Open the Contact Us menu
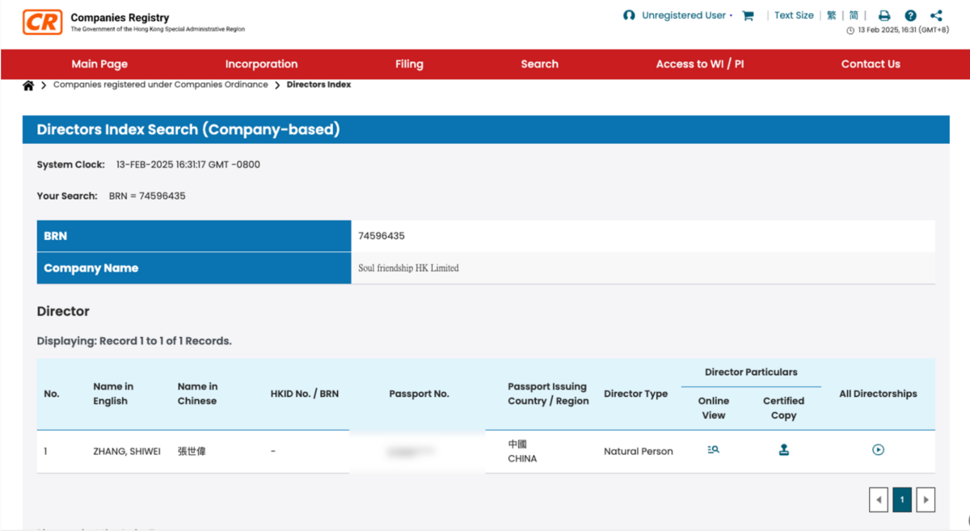 [871, 64]
